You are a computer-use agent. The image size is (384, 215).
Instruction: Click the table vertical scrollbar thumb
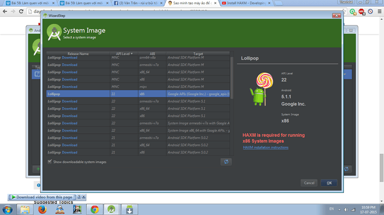(x=232, y=77)
